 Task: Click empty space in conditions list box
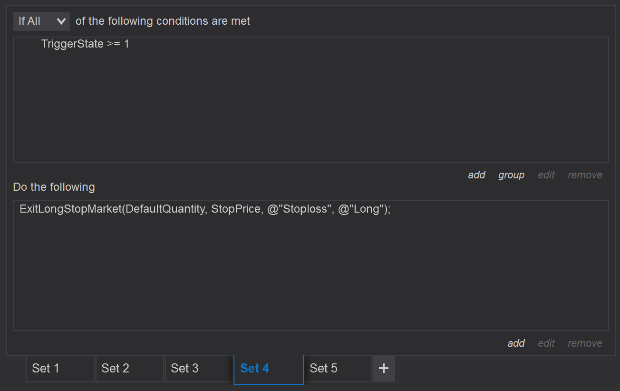[x=309, y=109]
